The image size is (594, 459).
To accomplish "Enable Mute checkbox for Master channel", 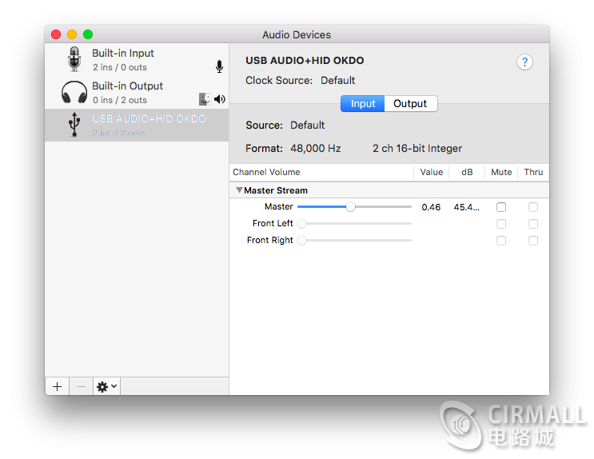I will tap(501, 207).
